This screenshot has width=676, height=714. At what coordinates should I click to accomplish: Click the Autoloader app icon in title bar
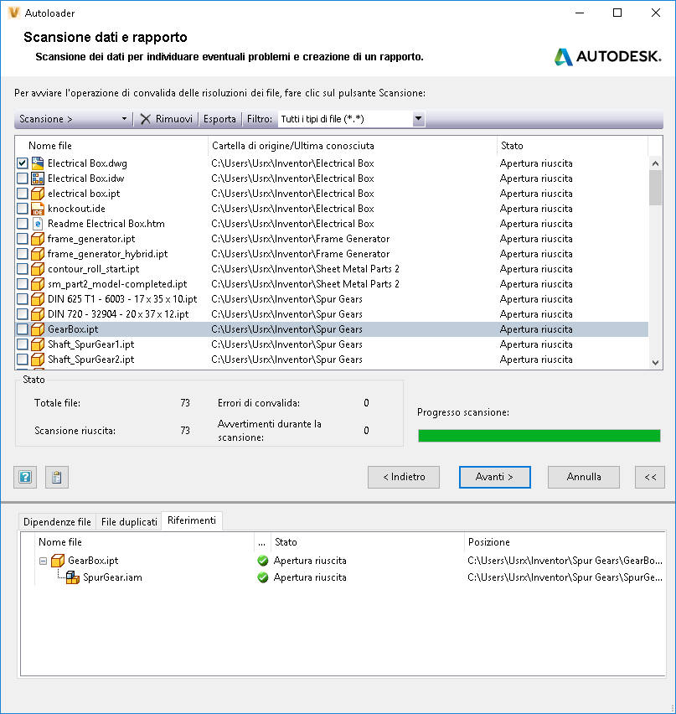14,13
